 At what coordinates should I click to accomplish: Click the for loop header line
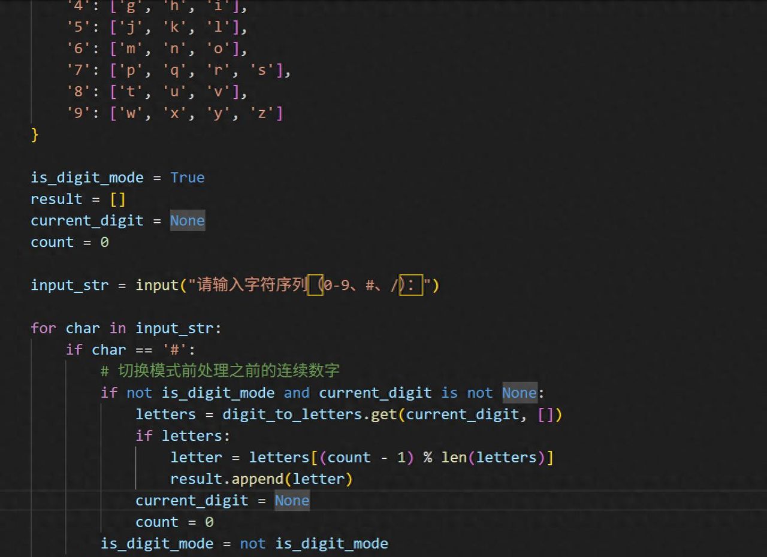coord(126,328)
